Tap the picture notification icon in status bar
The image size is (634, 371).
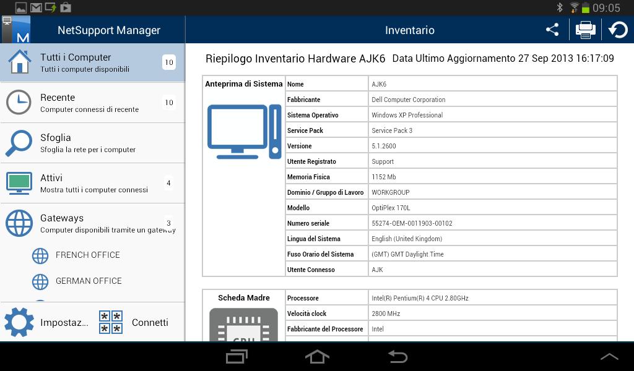point(20,7)
